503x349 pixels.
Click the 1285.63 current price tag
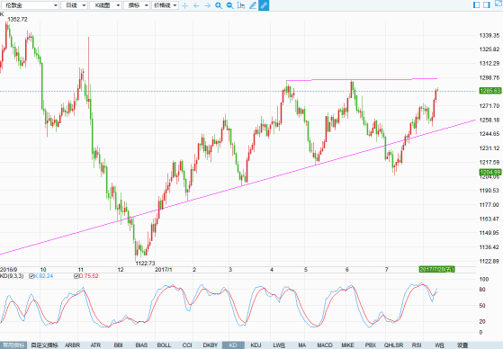(490, 91)
